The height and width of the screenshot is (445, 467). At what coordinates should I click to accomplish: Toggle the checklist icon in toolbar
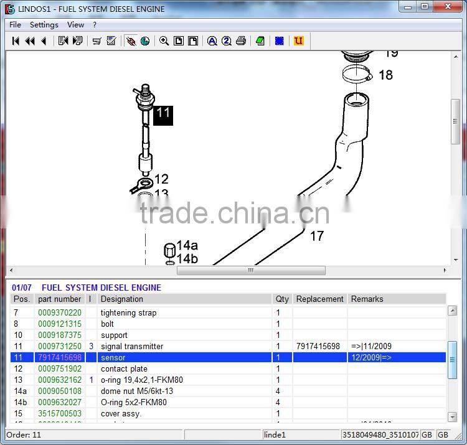pyautogui.click(x=111, y=41)
